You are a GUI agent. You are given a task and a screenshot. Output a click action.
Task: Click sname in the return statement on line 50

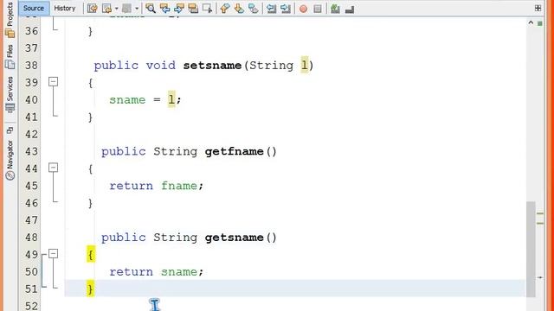(x=179, y=272)
